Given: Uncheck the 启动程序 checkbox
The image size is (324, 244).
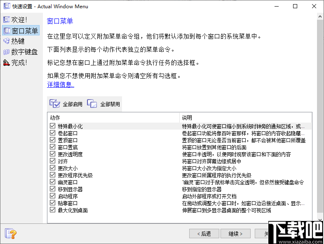Looking at the screenshot, I should point(52,196).
